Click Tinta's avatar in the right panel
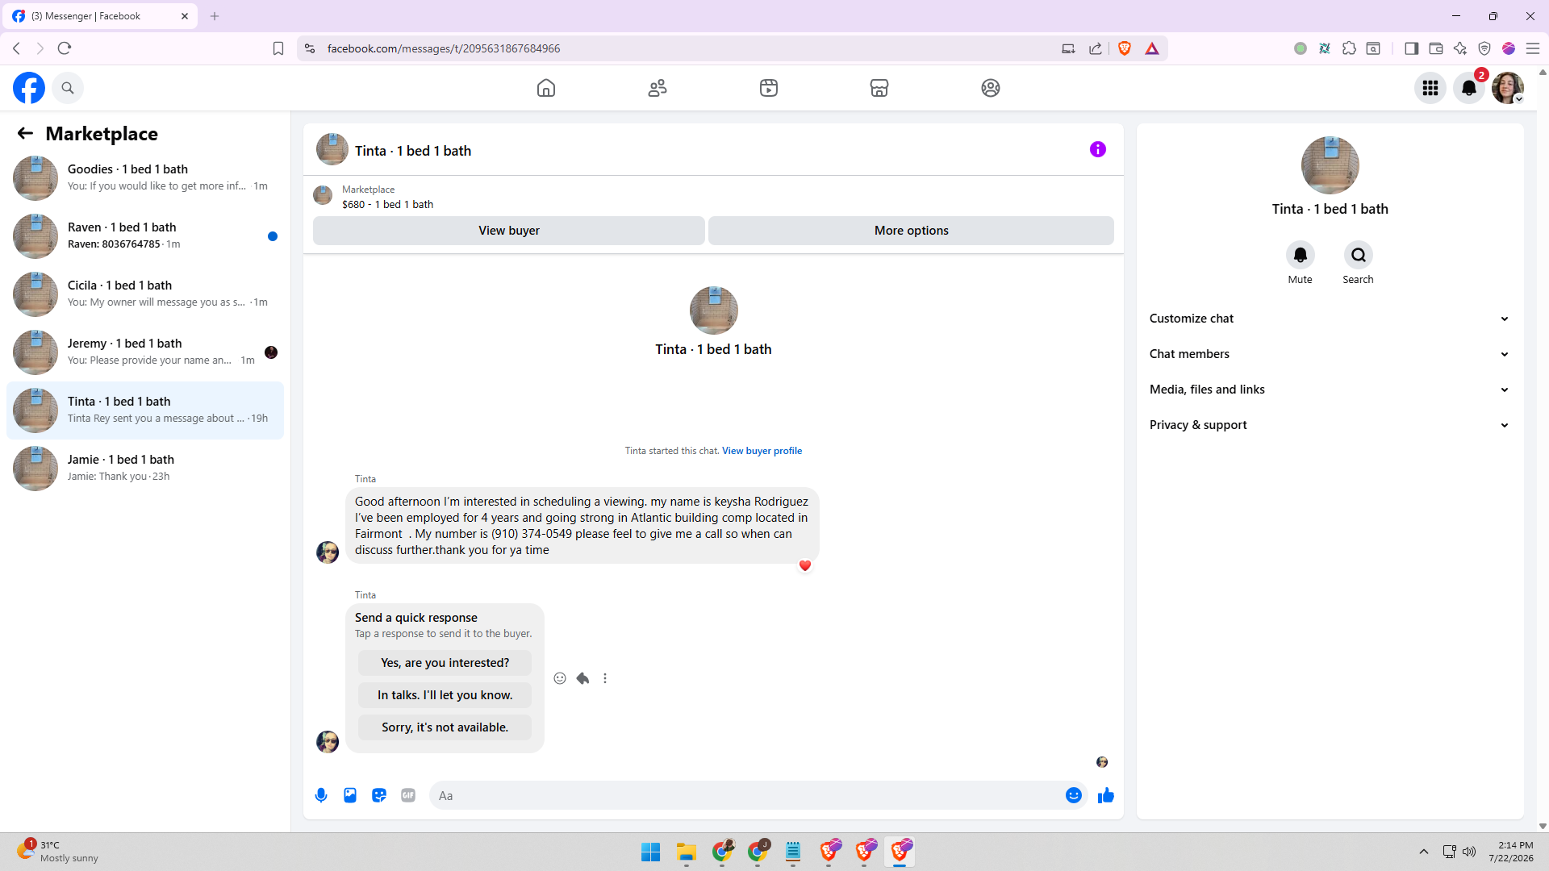Image resolution: width=1549 pixels, height=871 pixels. click(x=1330, y=165)
